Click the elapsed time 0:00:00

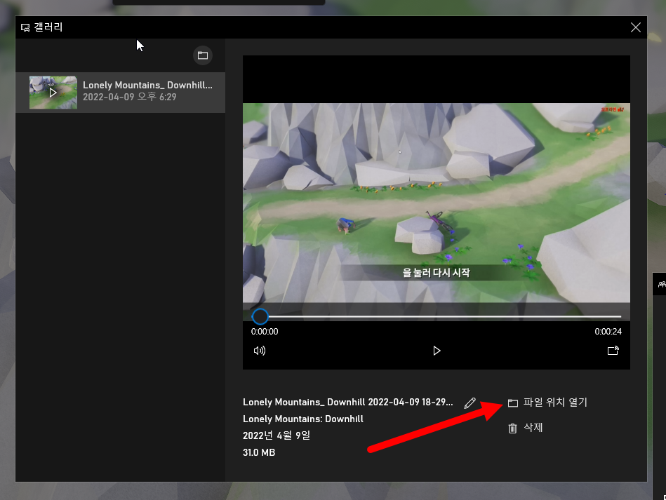click(x=265, y=332)
